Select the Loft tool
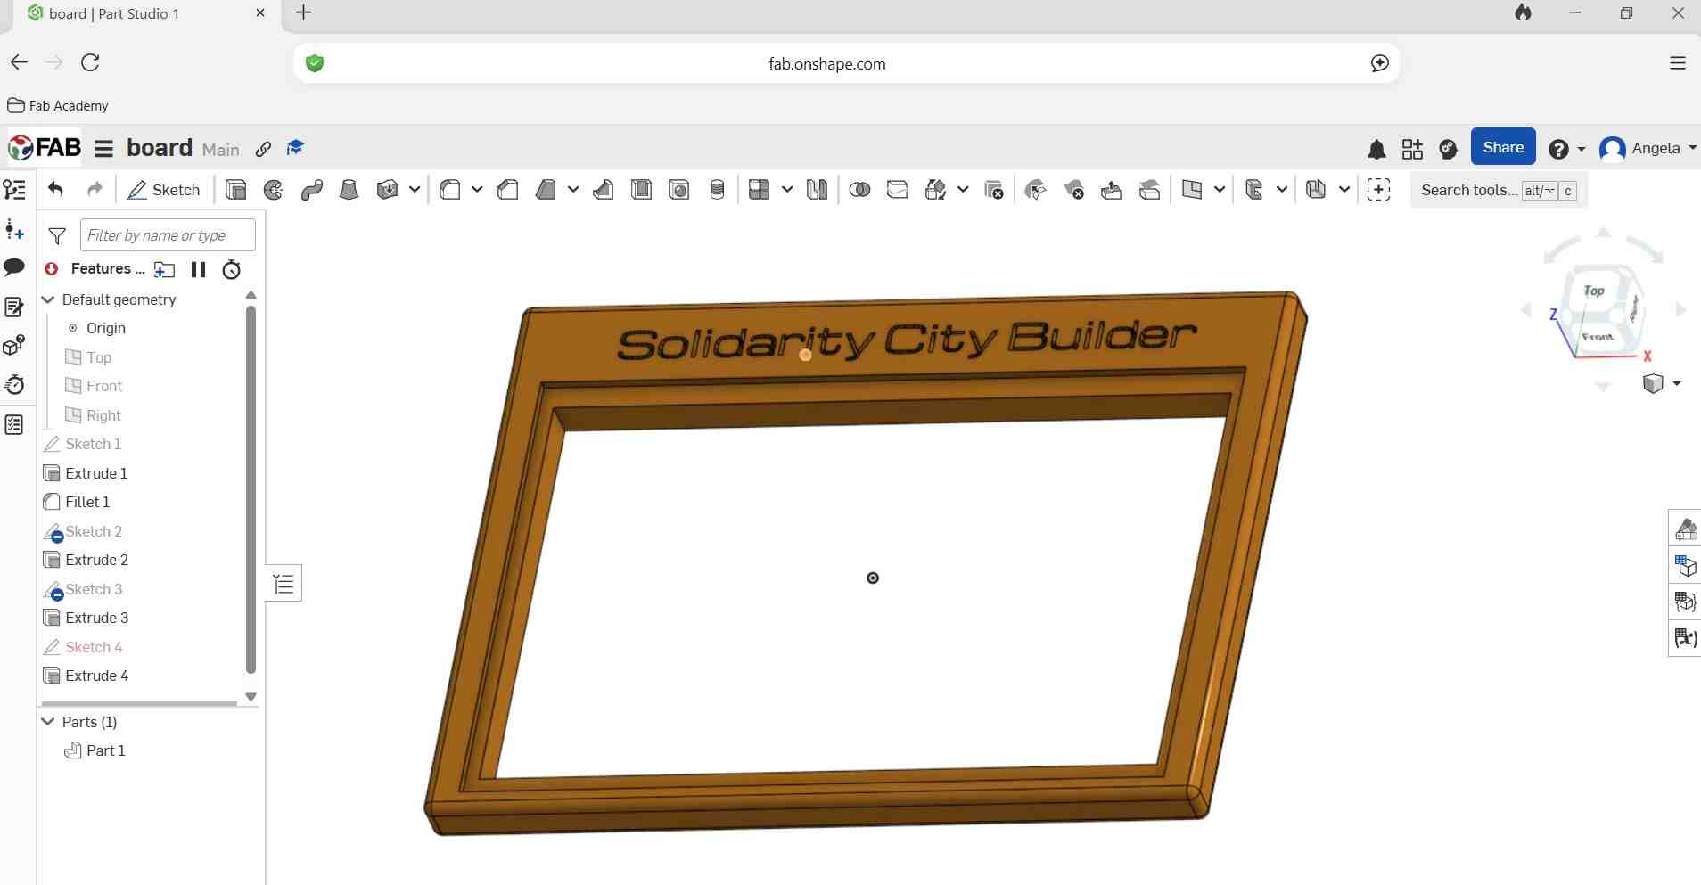The height and width of the screenshot is (885, 1701). [x=349, y=190]
